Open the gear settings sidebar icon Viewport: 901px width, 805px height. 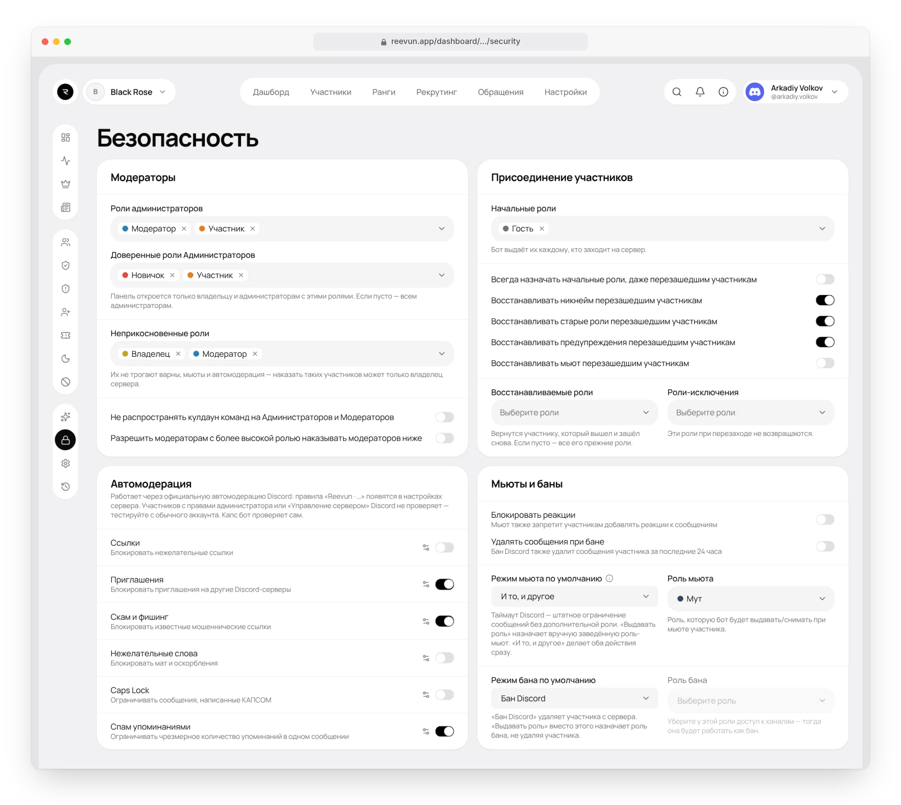tap(65, 463)
